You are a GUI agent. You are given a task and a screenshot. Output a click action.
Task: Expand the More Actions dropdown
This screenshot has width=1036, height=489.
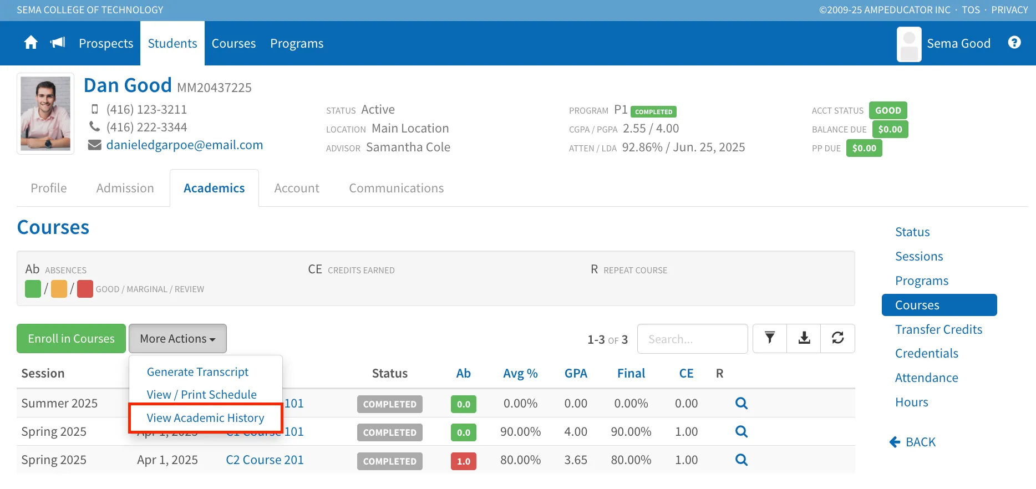[x=177, y=338]
